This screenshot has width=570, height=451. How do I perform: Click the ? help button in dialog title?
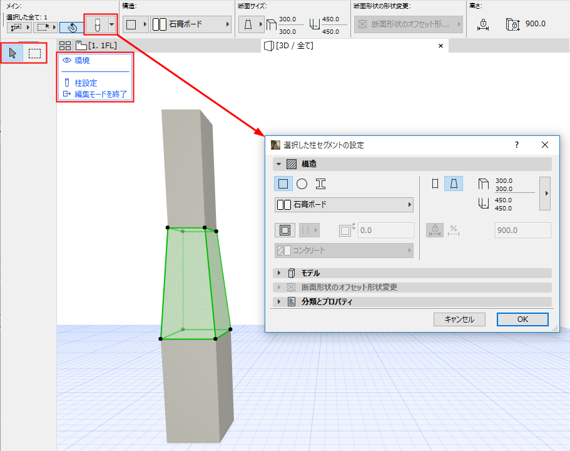[517, 145]
